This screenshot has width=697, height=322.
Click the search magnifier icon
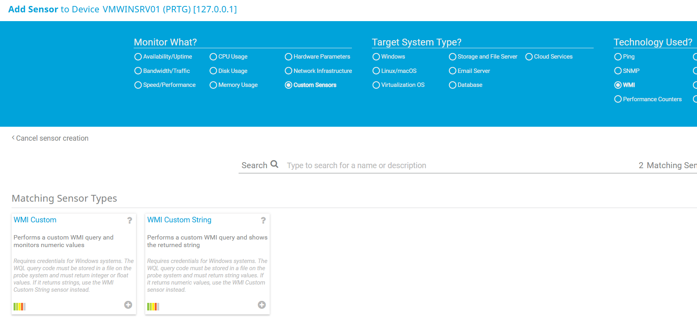(x=274, y=164)
